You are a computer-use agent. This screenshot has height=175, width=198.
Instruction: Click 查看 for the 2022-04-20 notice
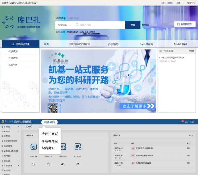(x=188, y=163)
